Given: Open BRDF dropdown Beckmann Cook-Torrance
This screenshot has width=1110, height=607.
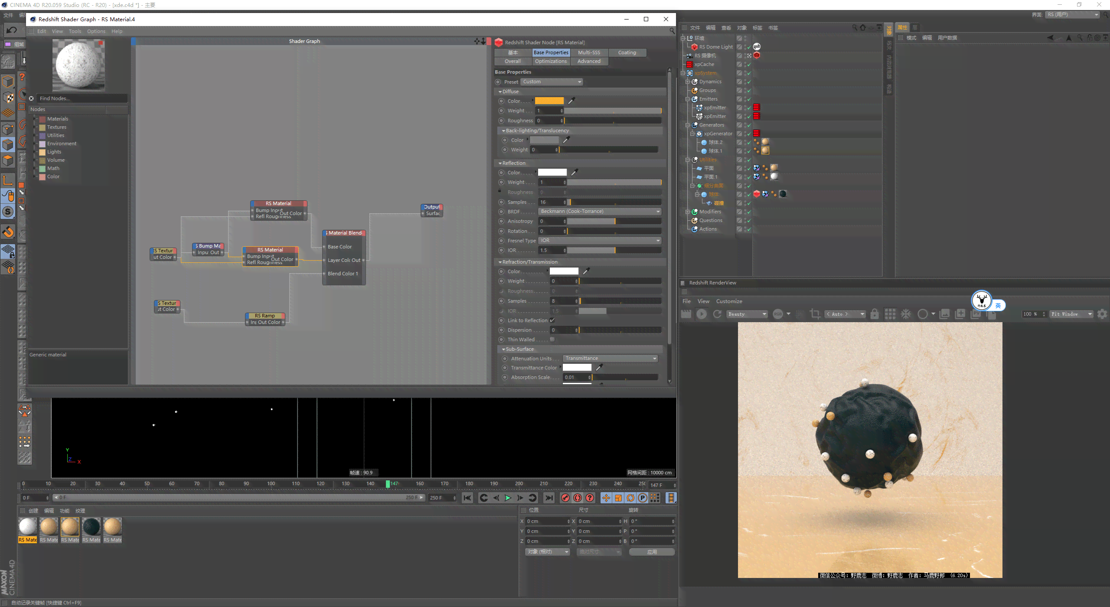Looking at the screenshot, I should coord(598,211).
